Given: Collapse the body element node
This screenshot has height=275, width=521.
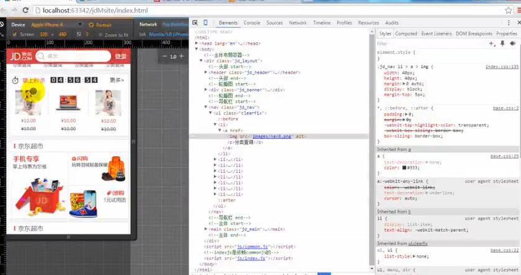Looking at the screenshot, I should tap(197, 49).
